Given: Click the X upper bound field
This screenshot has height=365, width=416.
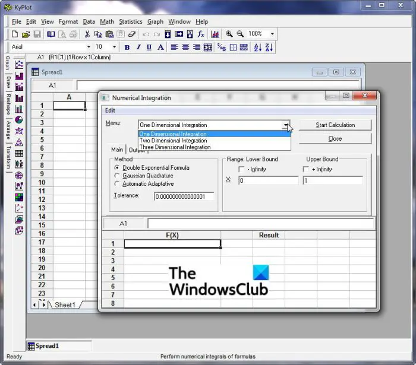Looking at the screenshot, I should pyautogui.click(x=333, y=180).
